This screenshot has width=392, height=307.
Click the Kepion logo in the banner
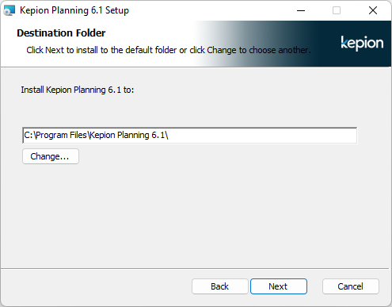362,43
